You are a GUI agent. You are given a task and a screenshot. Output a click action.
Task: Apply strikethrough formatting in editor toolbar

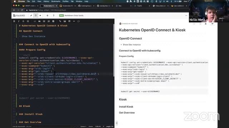(23, 21)
